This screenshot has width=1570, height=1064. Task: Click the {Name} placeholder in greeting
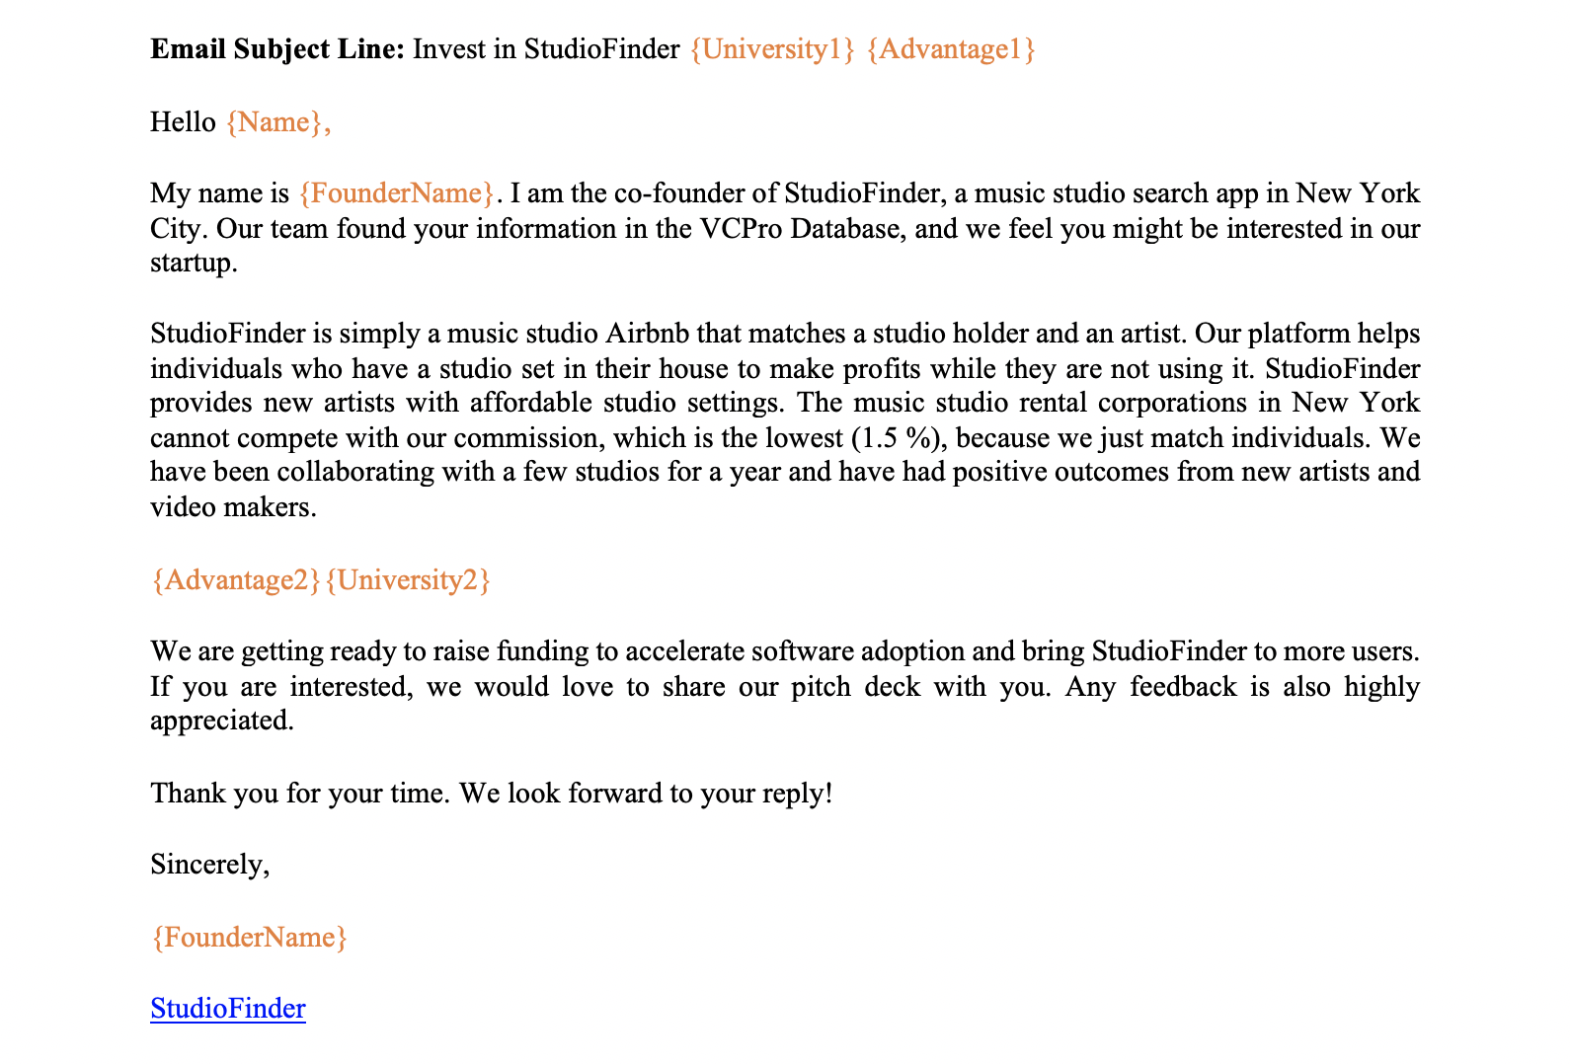pyautogui.click(x=275, y=122)
